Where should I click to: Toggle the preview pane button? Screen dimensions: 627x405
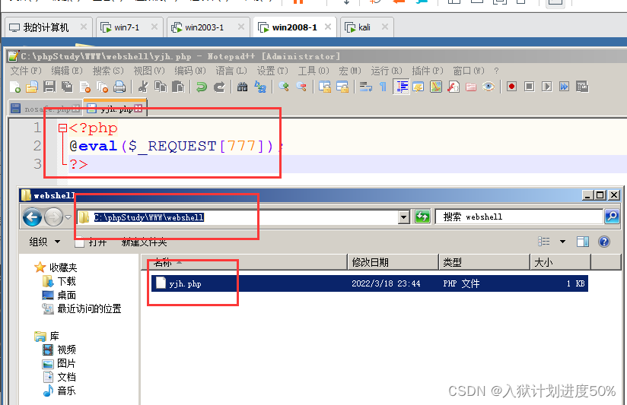pos(583,241)
